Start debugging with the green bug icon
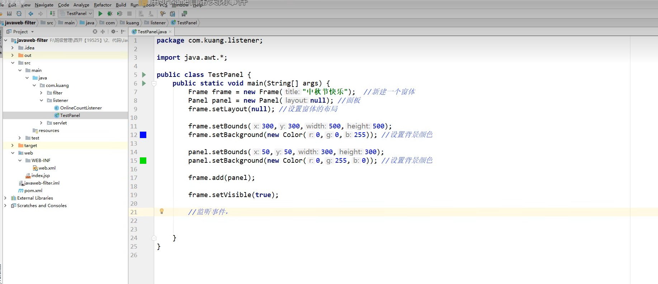 pos(110,14)
